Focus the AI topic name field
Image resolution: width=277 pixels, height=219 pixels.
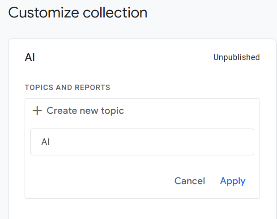pos(142,142)
